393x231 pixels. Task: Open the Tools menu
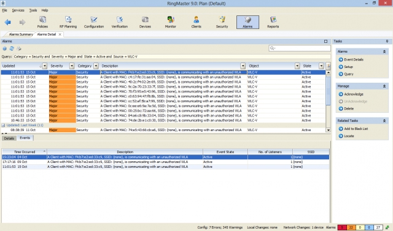tap(33, 10)
